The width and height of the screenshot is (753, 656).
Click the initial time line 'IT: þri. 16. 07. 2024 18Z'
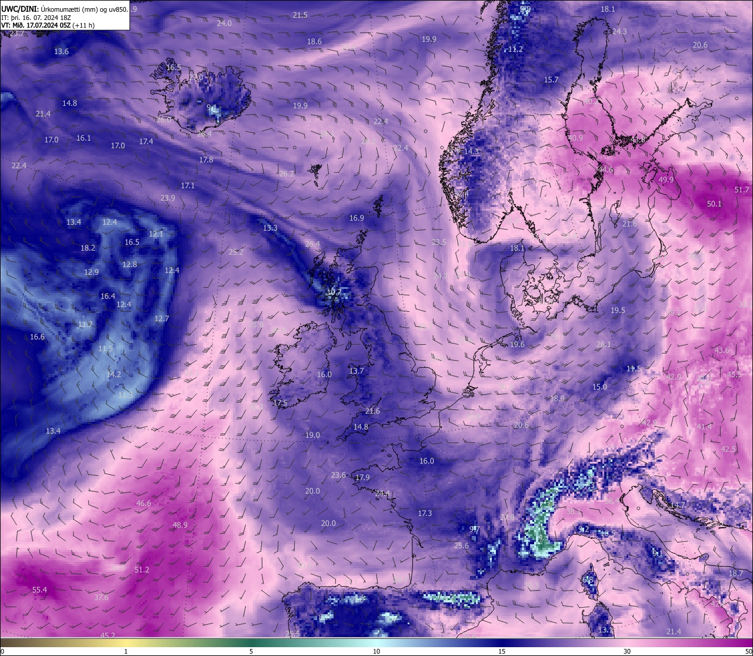pyautogui.click(x=36, y=18)
